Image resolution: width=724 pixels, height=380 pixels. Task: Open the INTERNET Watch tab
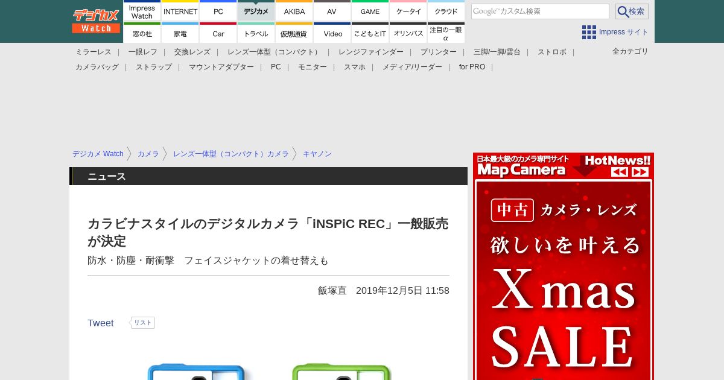point(180,10)
